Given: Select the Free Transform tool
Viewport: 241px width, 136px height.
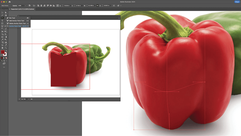Looking at the screenshot, I should [6, 32].
